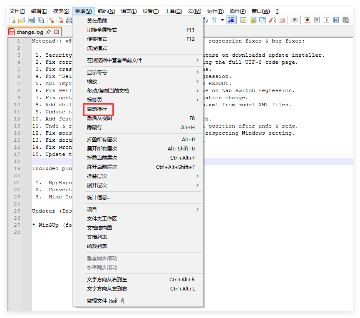Open Folder as Workspace toolbar icon
The image size is (360, 318).
tap(282, 20)
